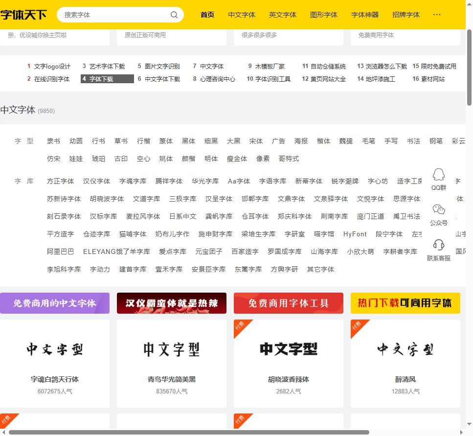This screenshot has width=473, height=436.
Task: Open the QQ群 penguin icon
Action: (x=439, y=174)
